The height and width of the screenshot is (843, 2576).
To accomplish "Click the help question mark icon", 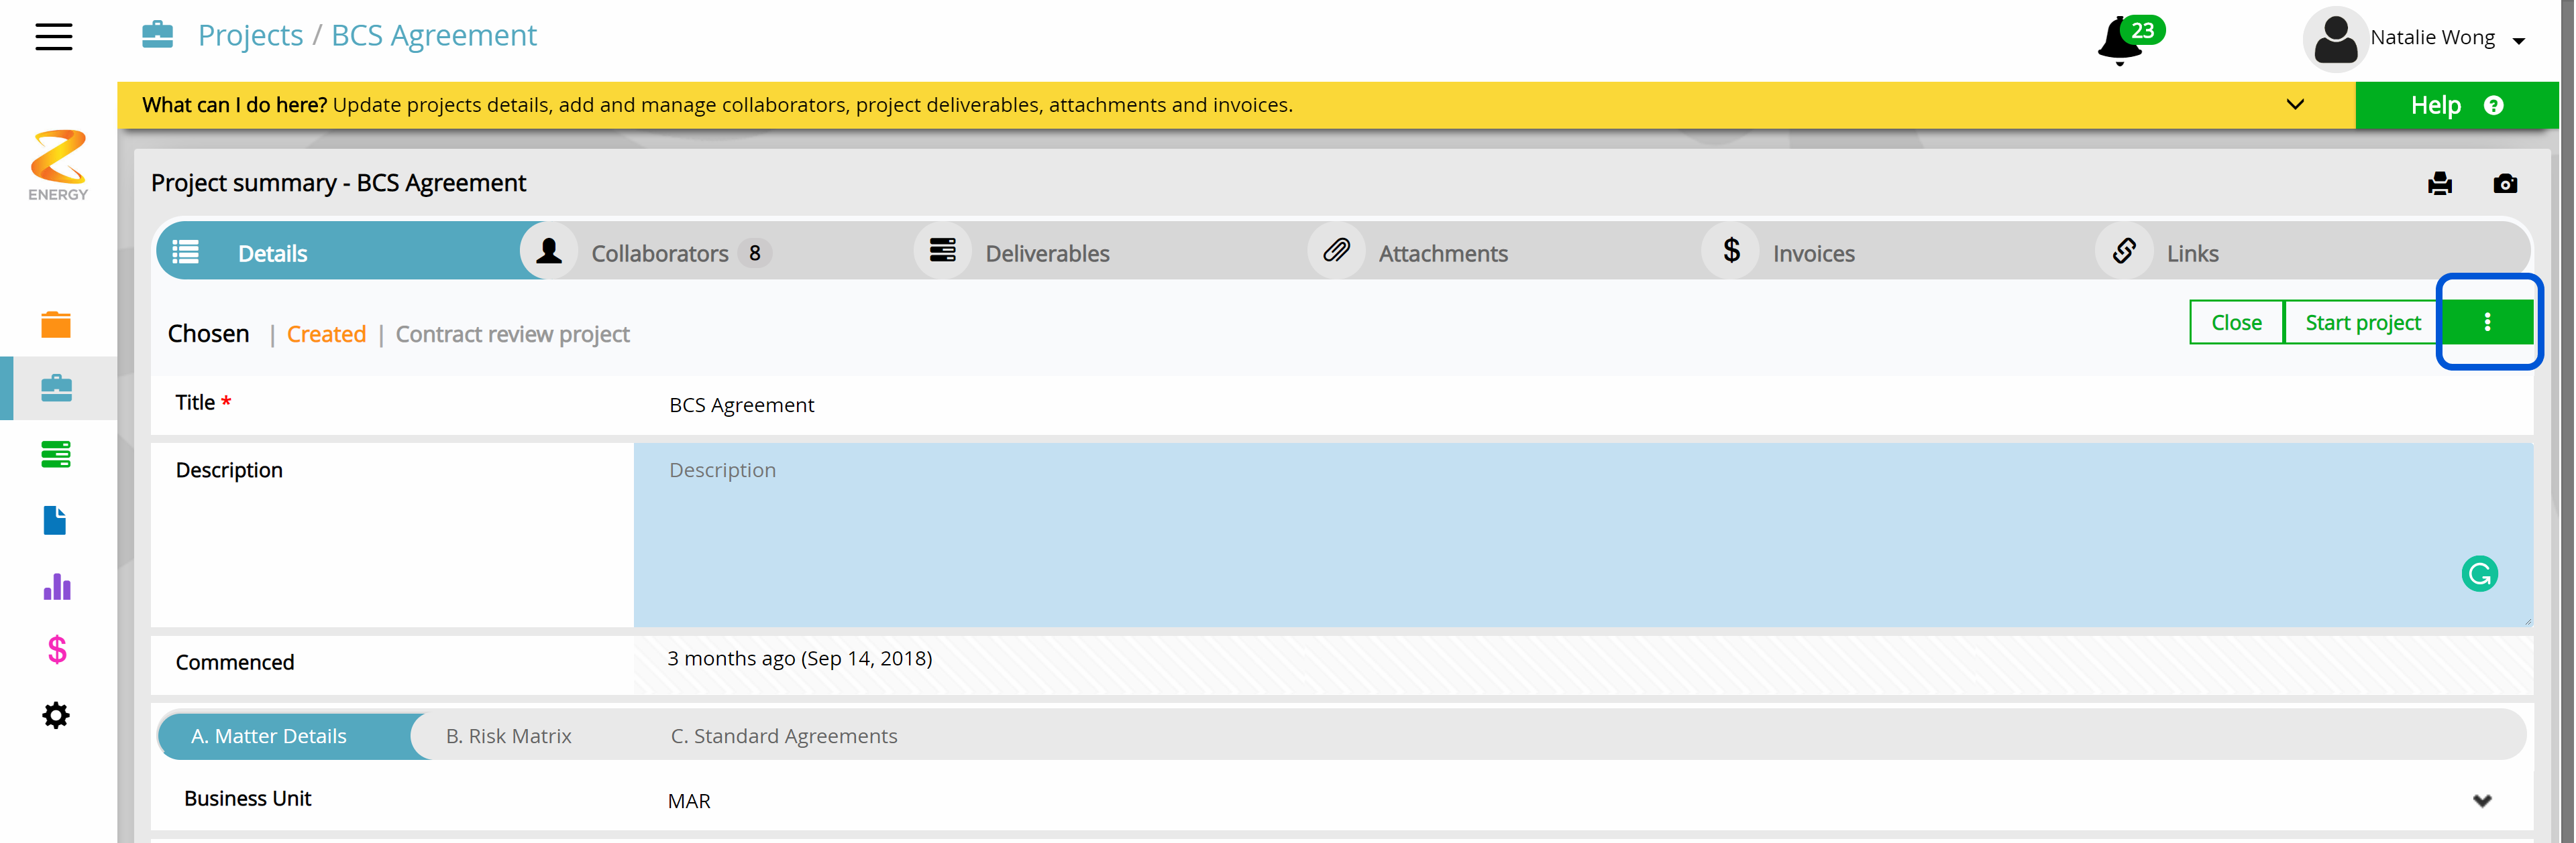I will point(2493,106).
